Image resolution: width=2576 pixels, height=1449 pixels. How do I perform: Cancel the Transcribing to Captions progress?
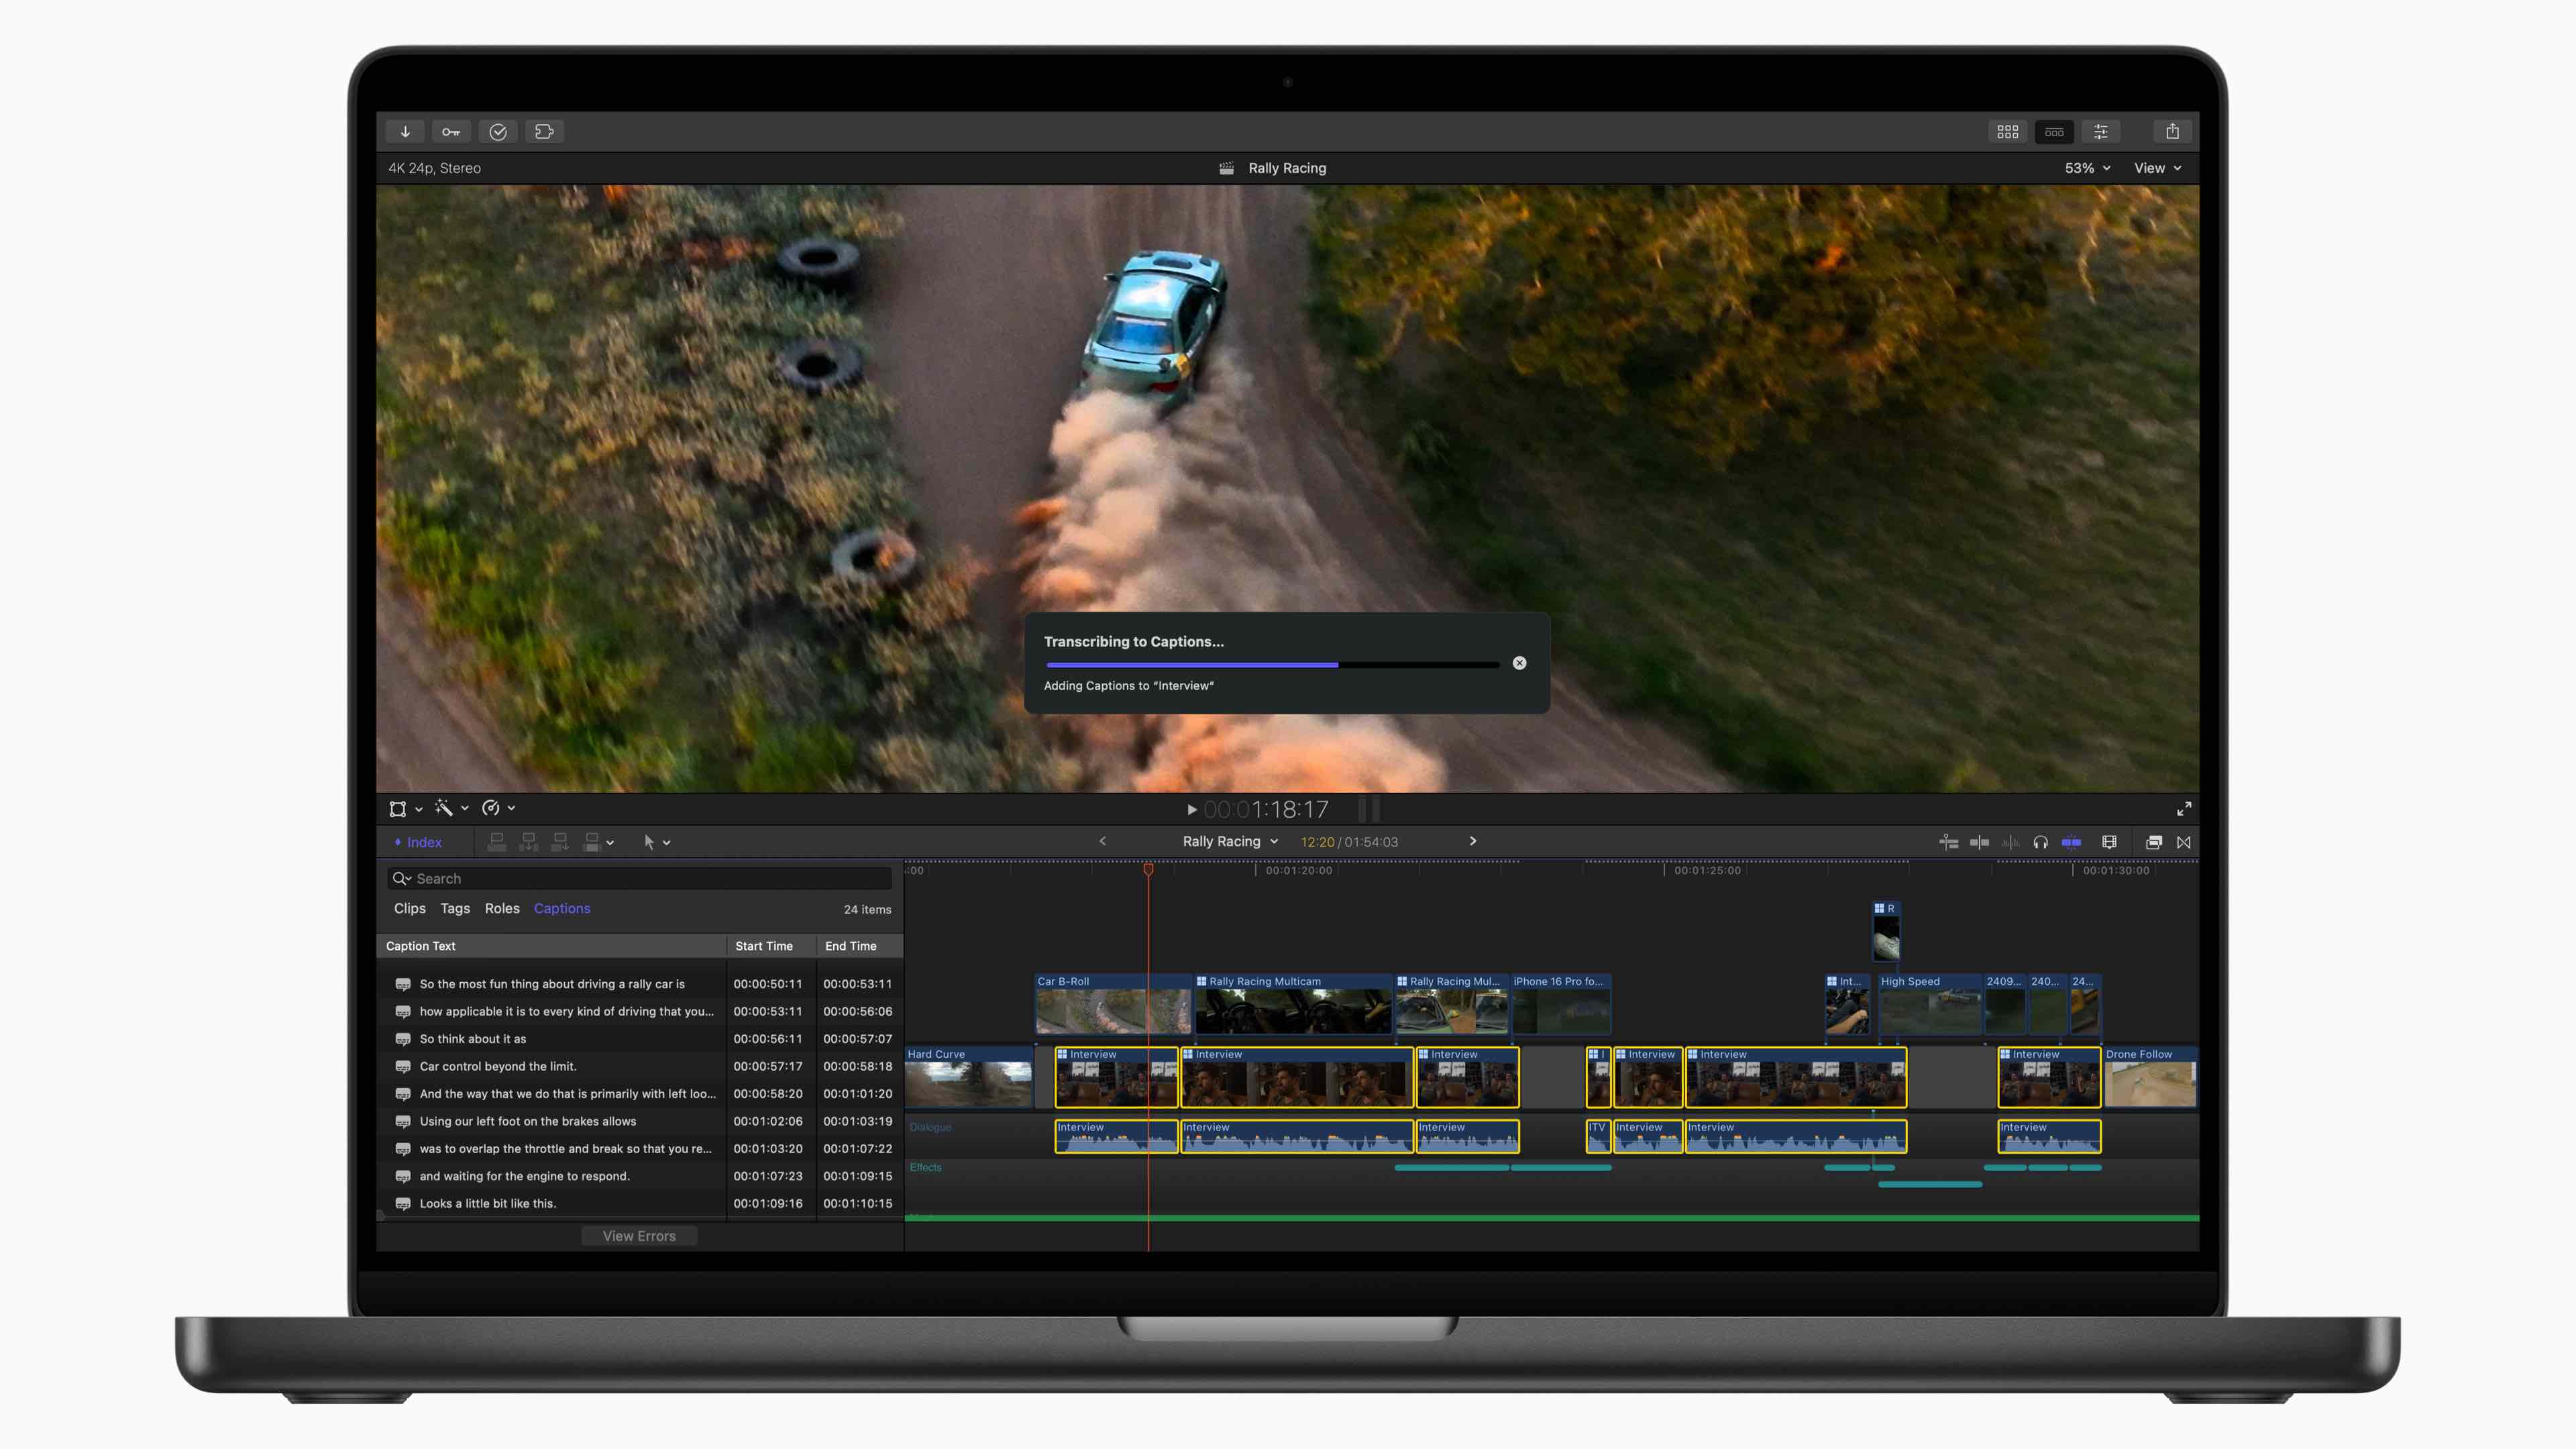pos(1519,661)
